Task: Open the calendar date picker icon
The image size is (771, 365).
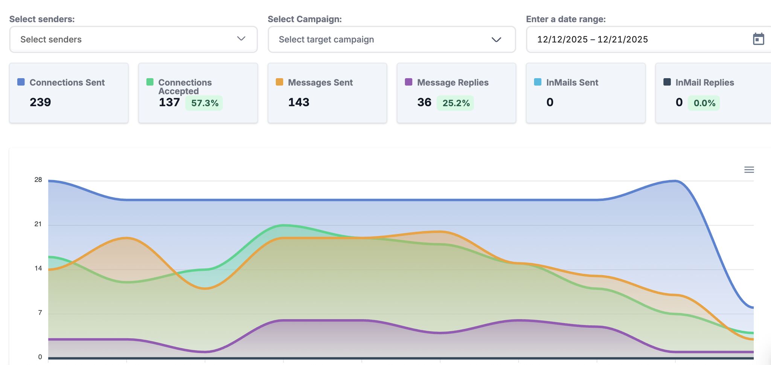Action: pos(758,39)
